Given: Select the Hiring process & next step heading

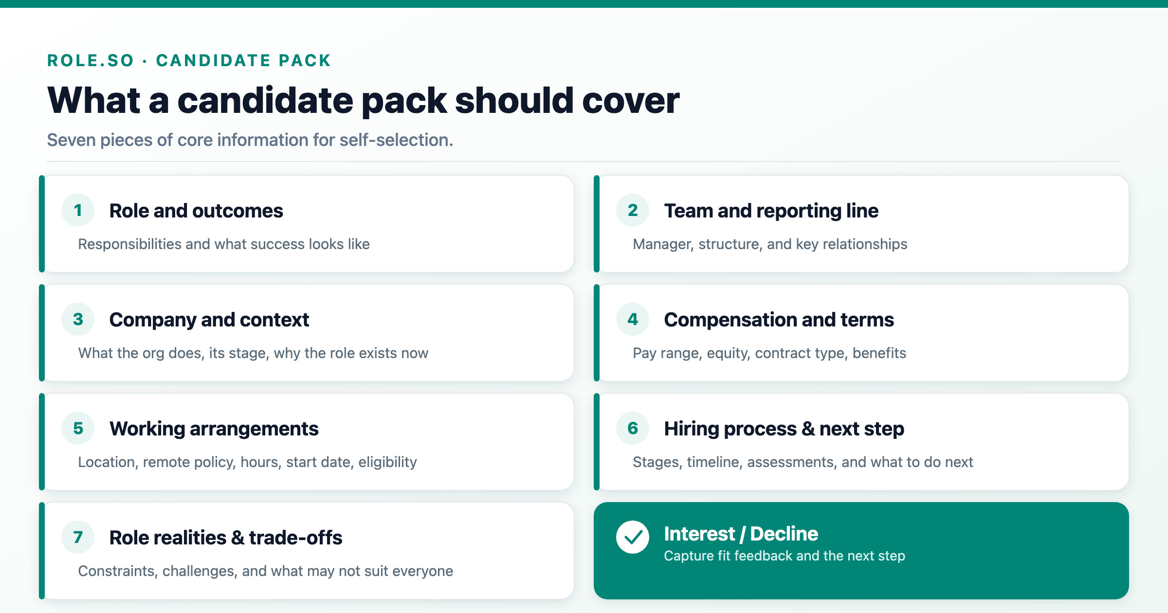Looking at the screenshot, I should 784,429.
